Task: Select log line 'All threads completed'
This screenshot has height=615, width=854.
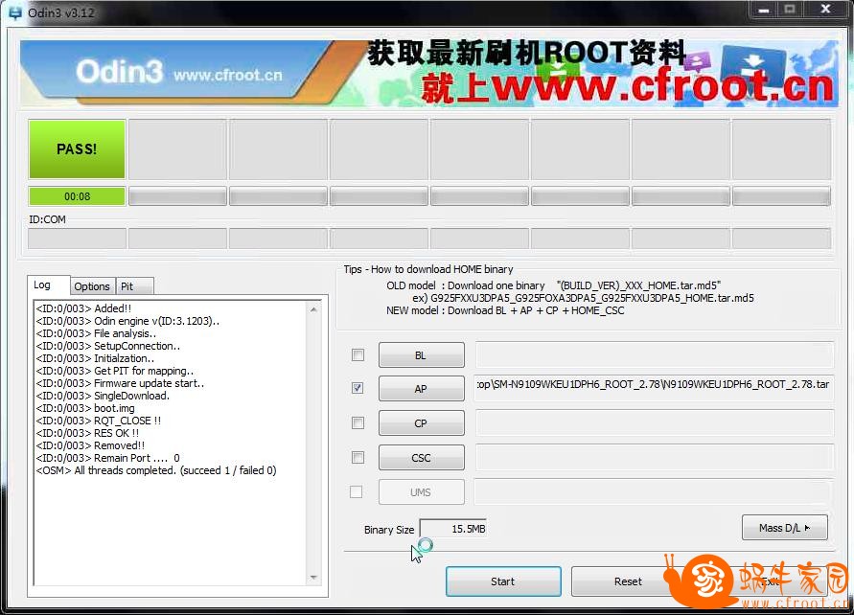Action: 156,470
